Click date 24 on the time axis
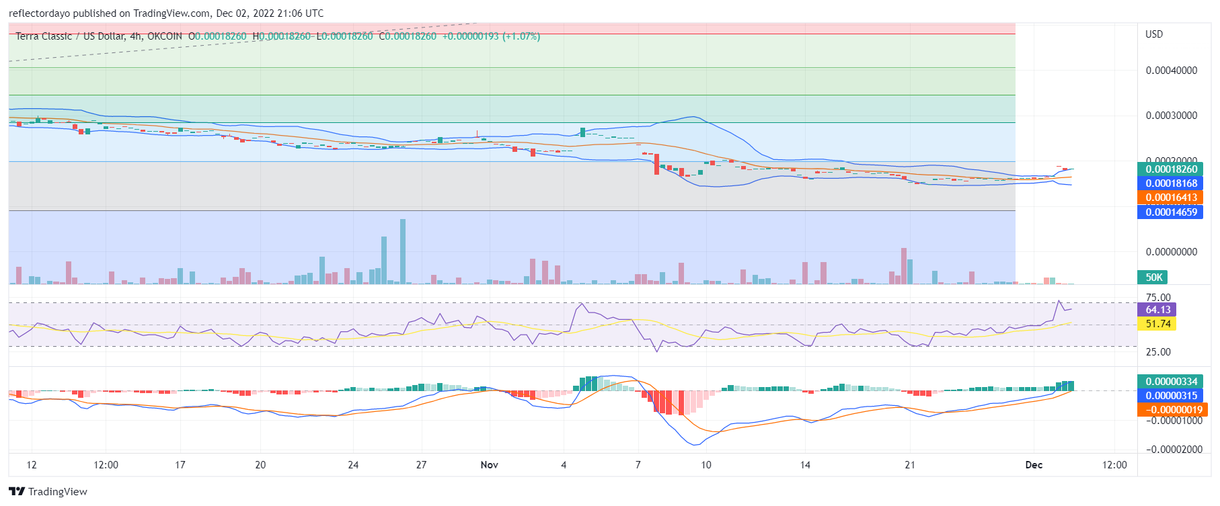This screenshot has width=1220, height=506. [354, 465]
